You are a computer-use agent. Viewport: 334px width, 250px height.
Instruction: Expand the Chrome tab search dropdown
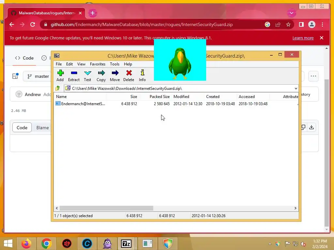291,13
